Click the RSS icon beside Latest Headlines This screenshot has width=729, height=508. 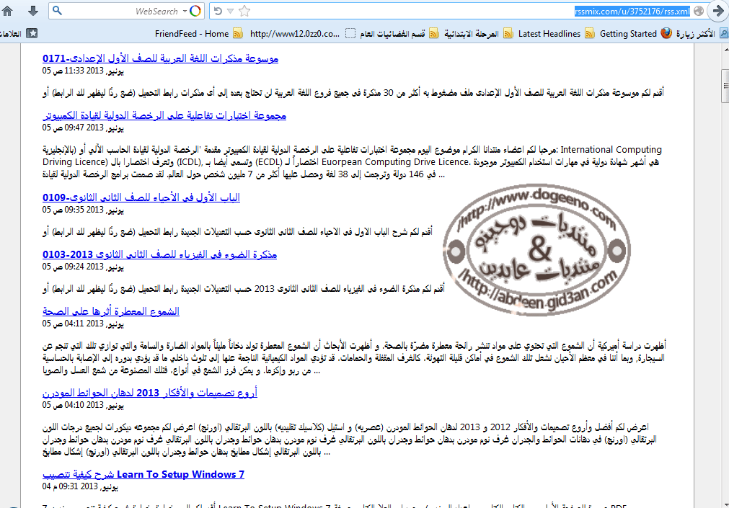[x=590, y=33]
